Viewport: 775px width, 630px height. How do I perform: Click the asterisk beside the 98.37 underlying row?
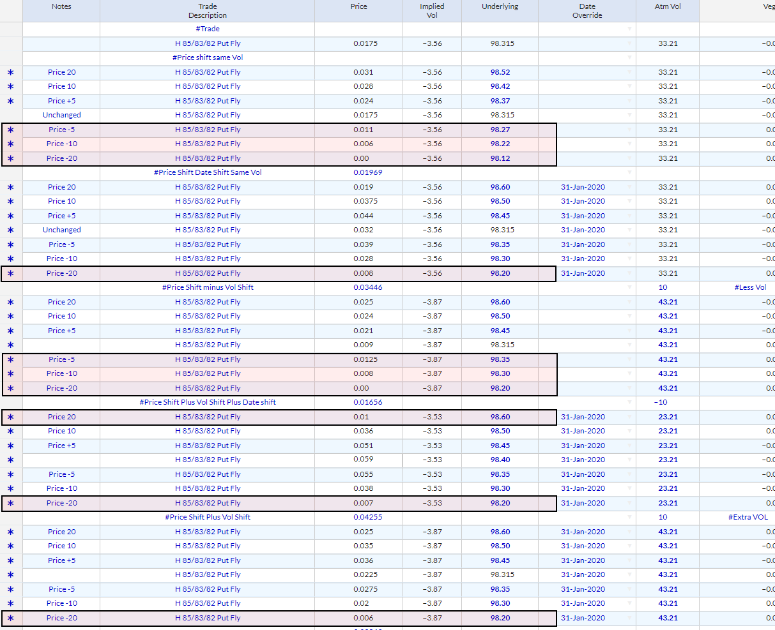(10, 101)
